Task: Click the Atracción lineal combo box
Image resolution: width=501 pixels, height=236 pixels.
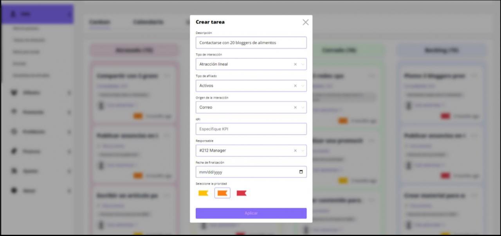Action: pos(243,64)
